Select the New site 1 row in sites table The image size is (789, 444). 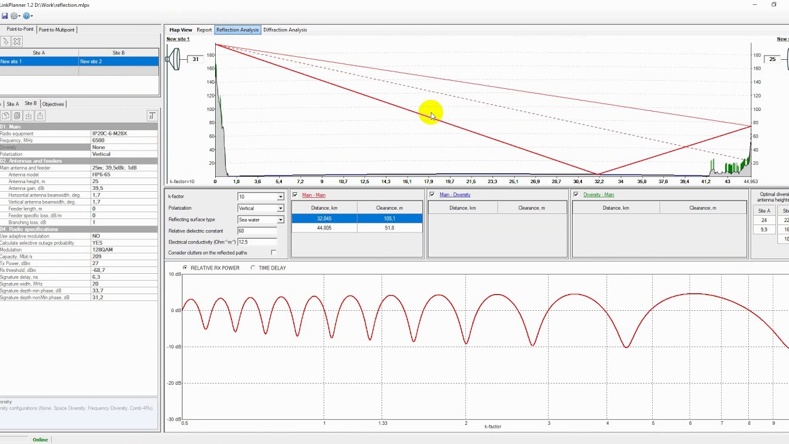tap(79, 62)
